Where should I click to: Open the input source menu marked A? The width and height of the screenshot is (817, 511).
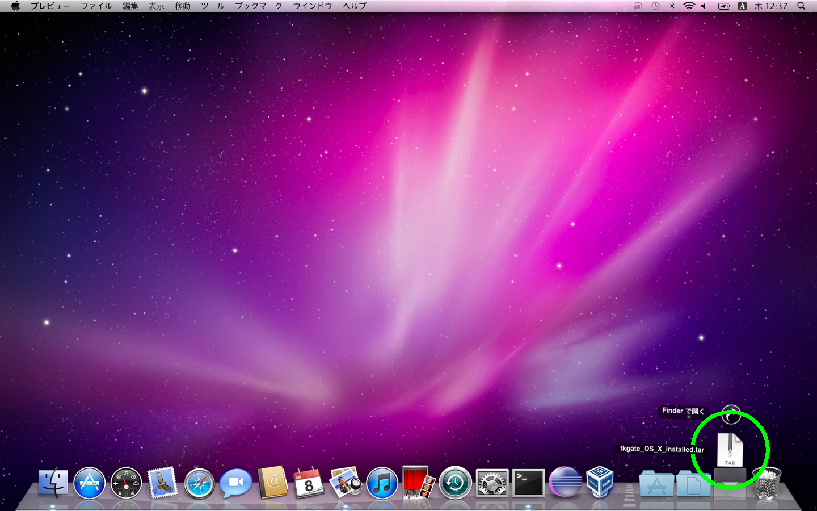click(742, 6)
